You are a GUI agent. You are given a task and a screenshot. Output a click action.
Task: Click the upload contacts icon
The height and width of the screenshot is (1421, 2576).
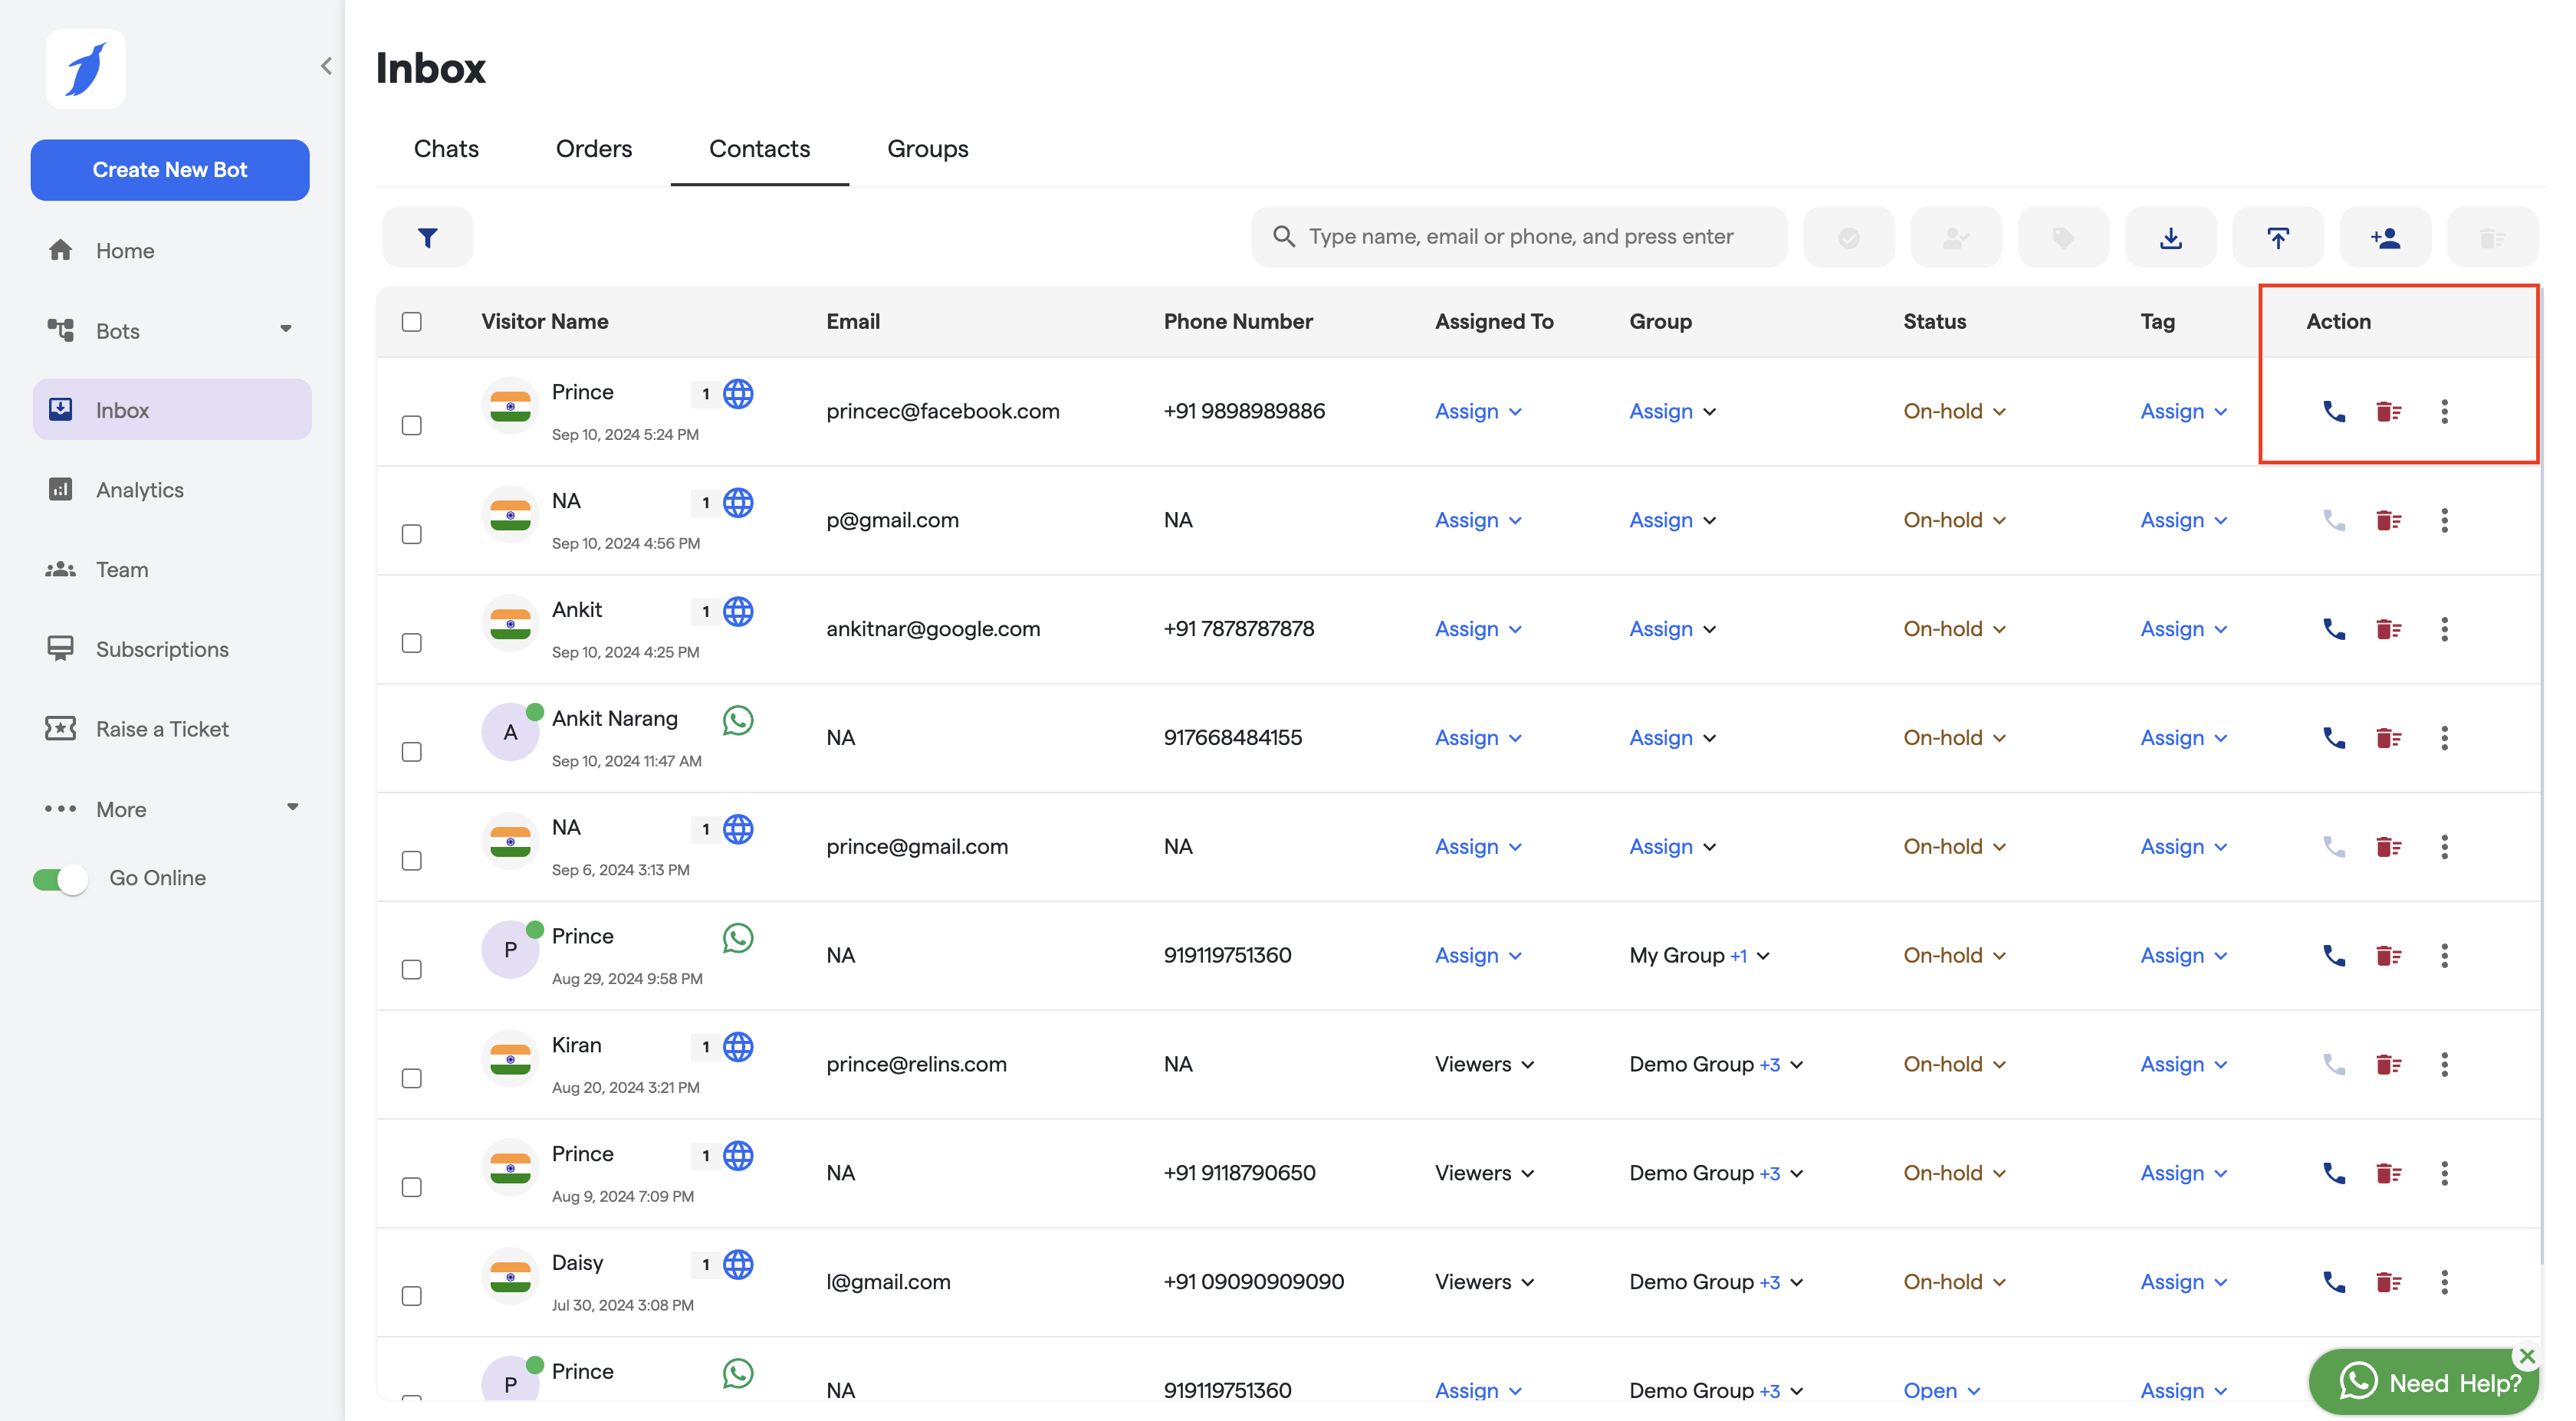pyautogui.click(x=2277, y=237)
